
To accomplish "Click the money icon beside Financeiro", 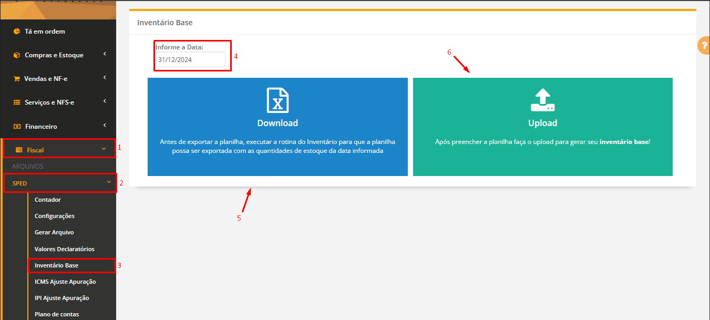I will click(x=17, y=127).
